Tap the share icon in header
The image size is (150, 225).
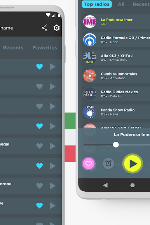click(x=45, y=28)
